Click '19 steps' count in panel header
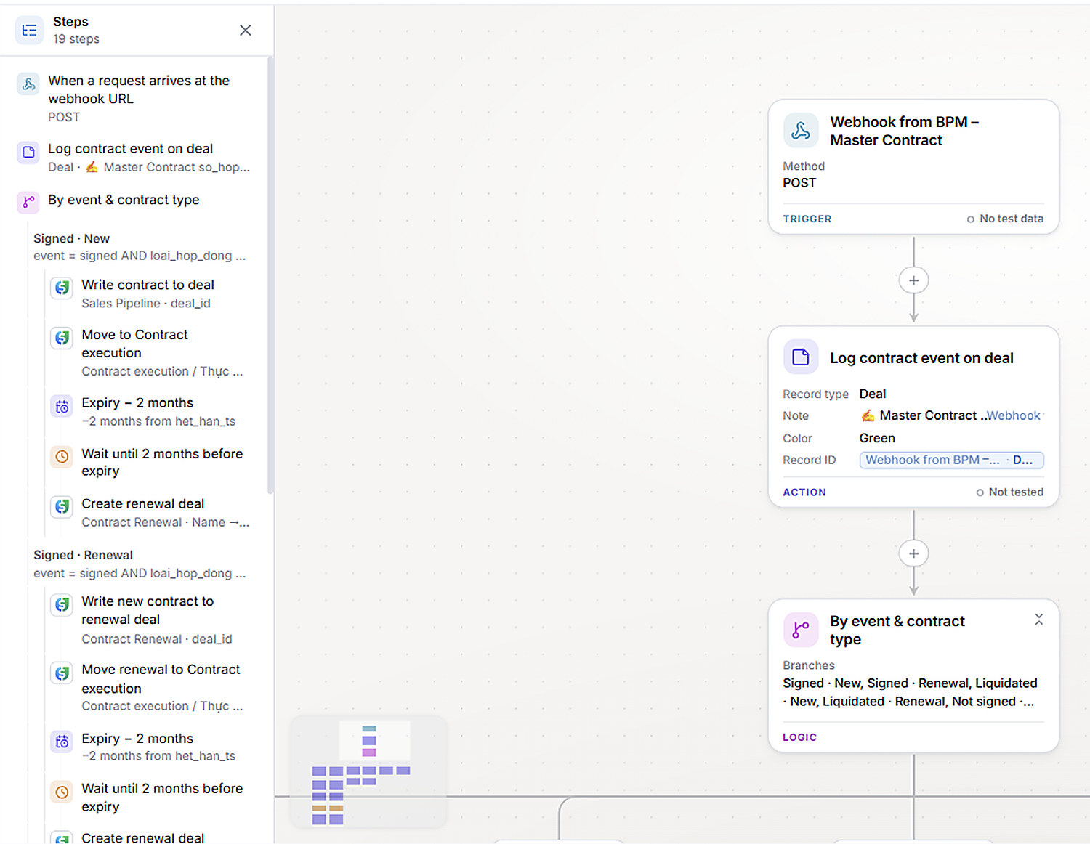 pos(76,39)
